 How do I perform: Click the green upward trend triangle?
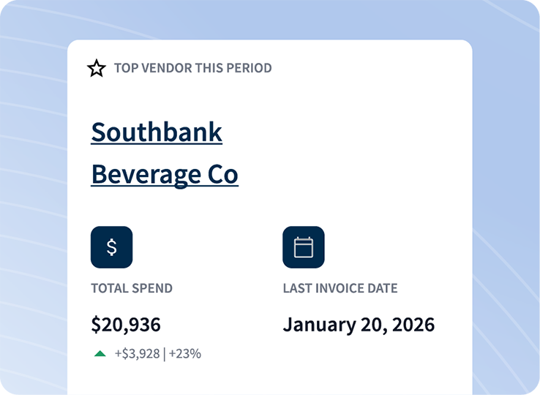[x=100, y=354]
